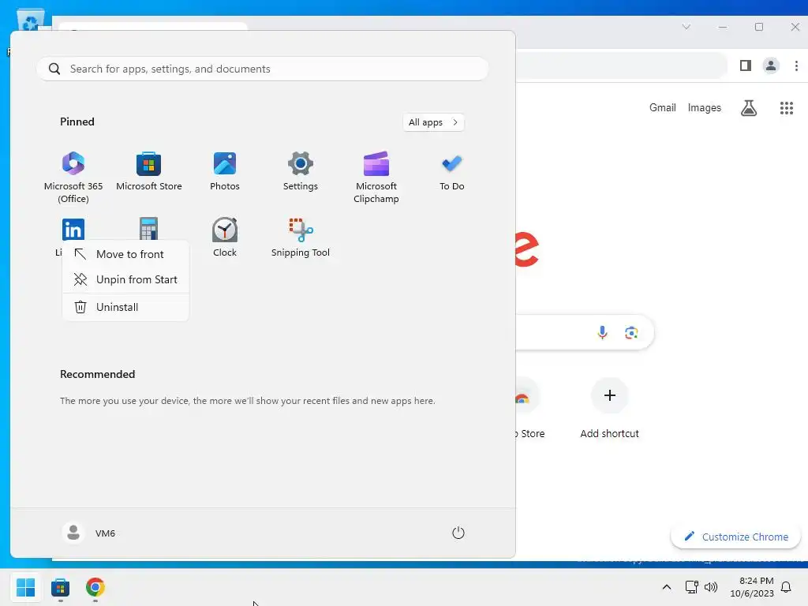Open the Clock app

(x=225, y=237)
